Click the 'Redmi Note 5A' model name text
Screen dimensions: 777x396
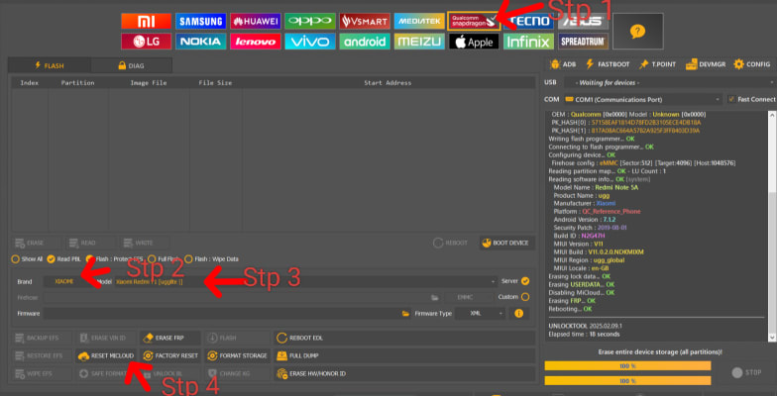(616, 188)
